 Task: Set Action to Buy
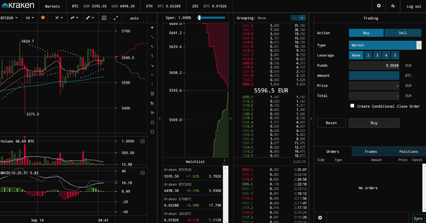366,33
